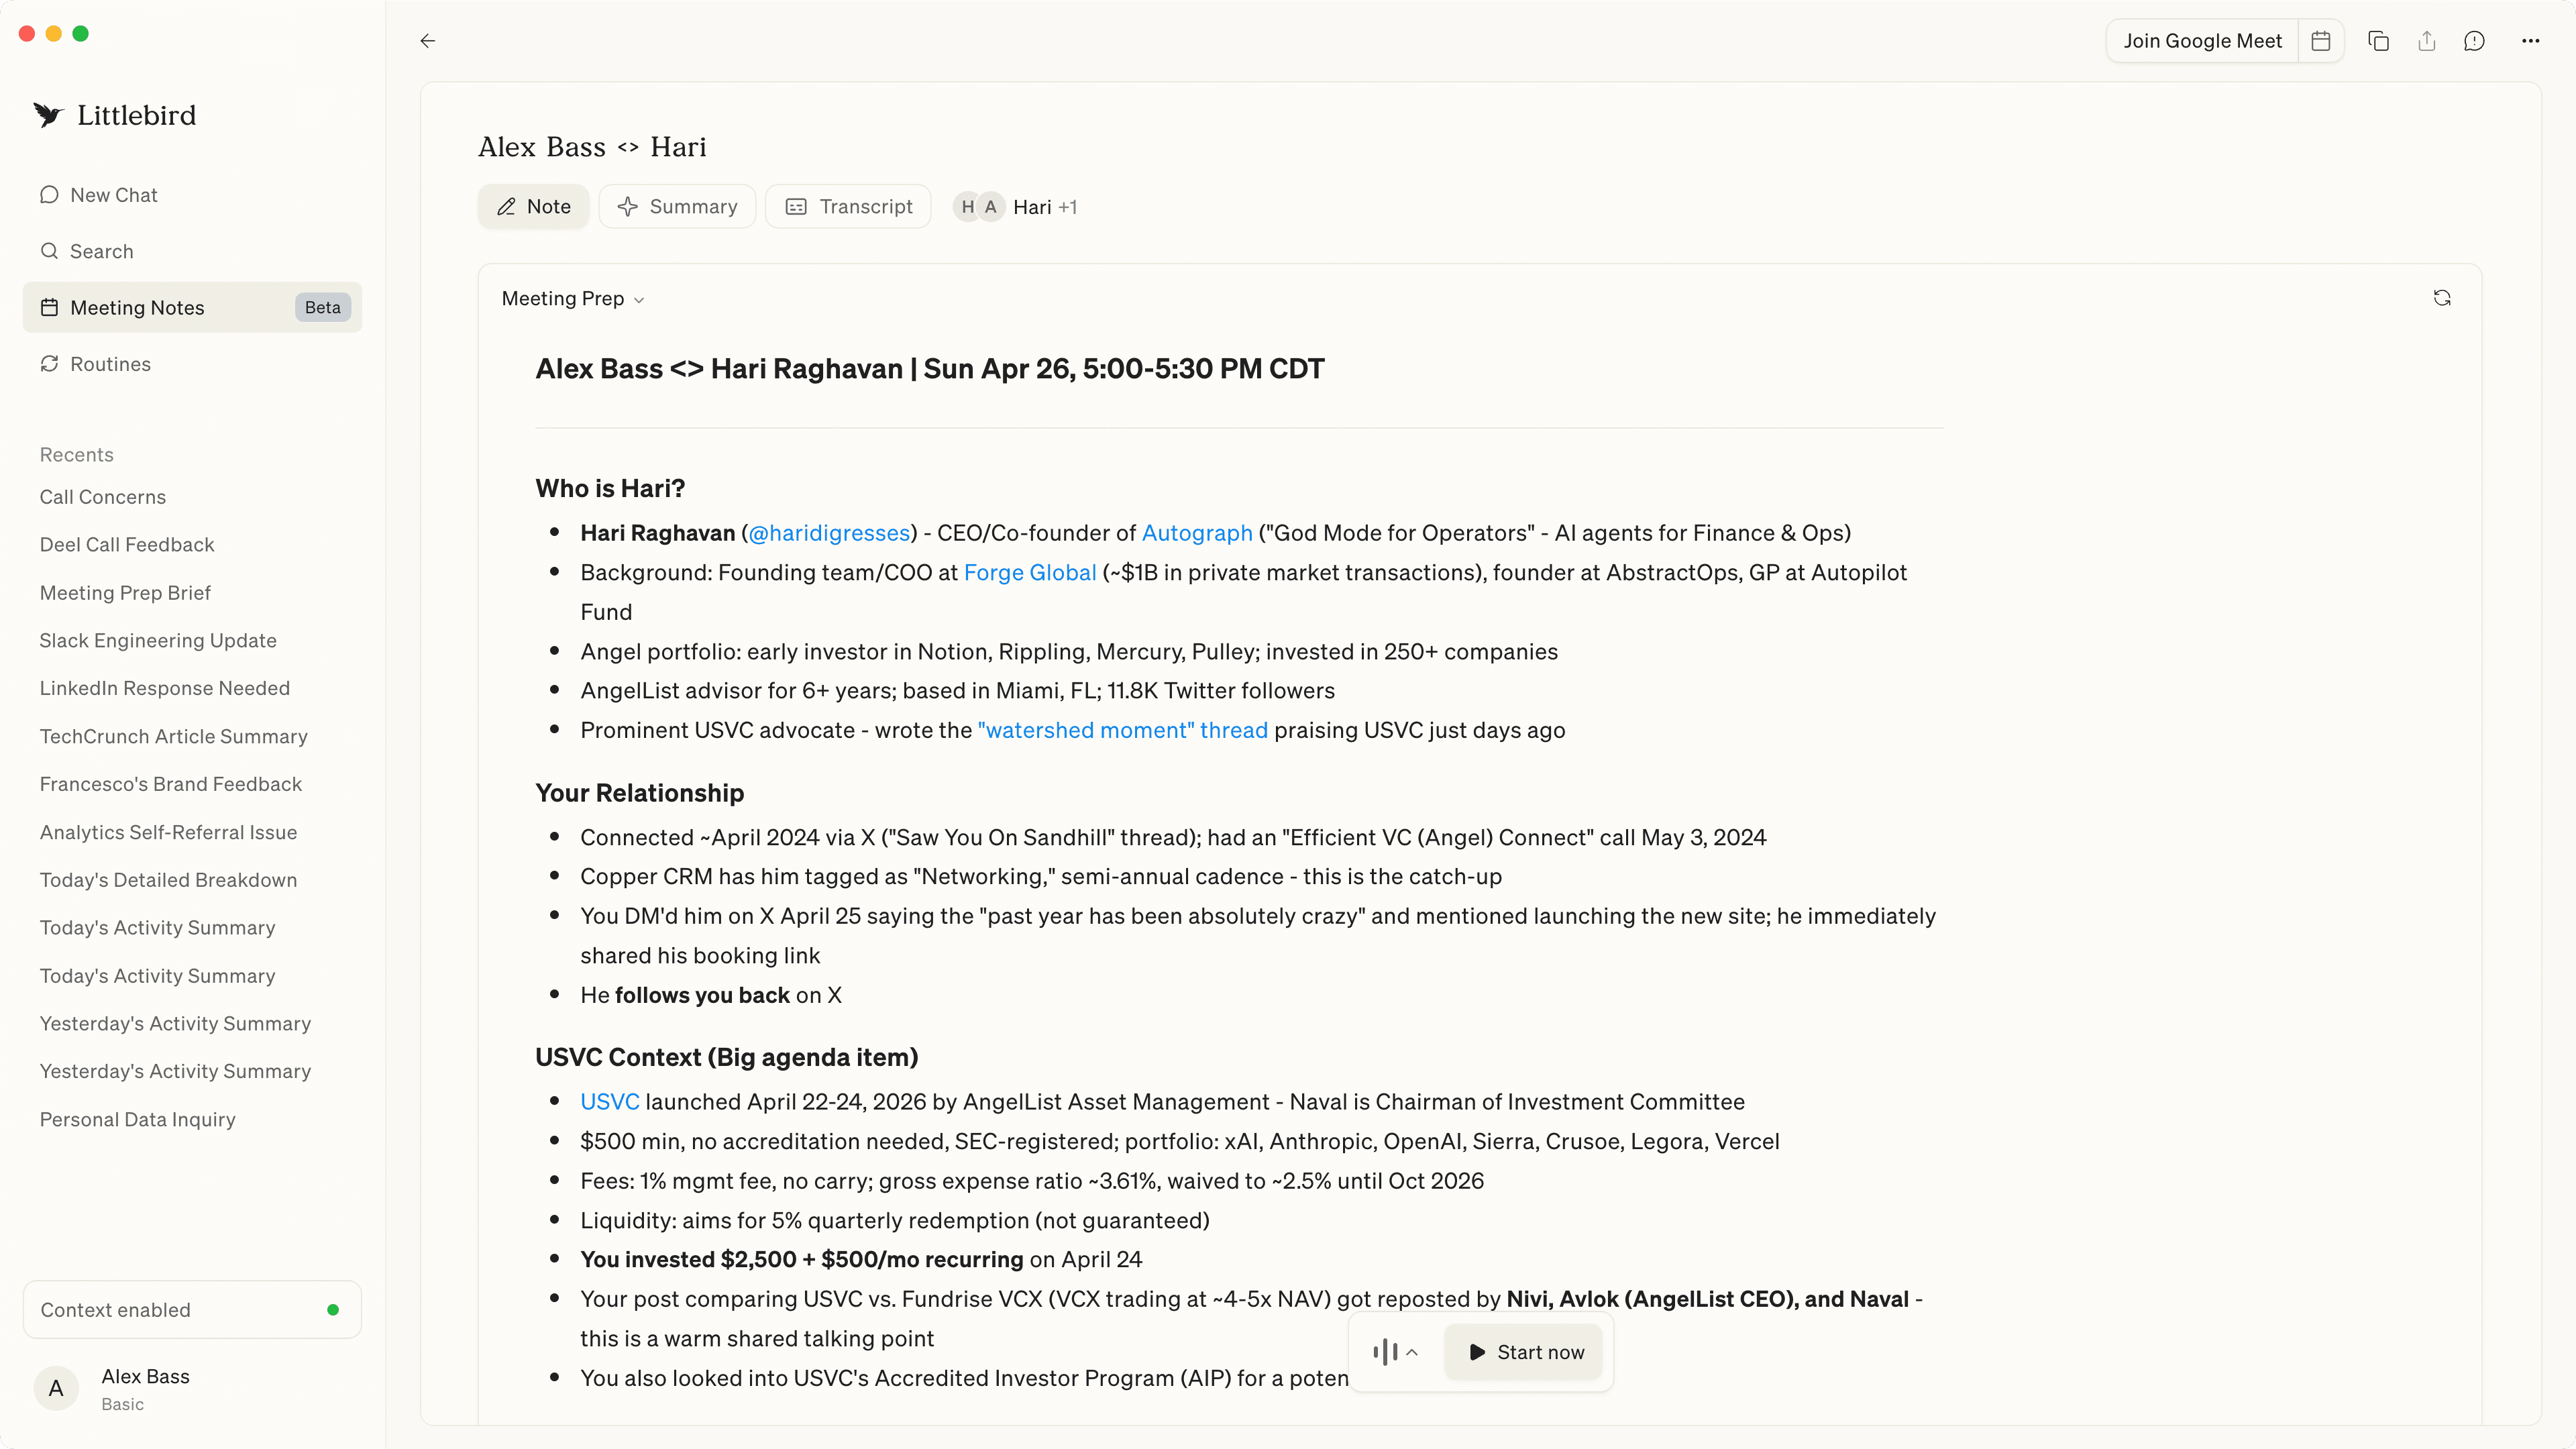Image resolution: width=2576 pixels, height=1449 pixels.
Task: Click the back arrow icon
Action: (x=428, y=41)
